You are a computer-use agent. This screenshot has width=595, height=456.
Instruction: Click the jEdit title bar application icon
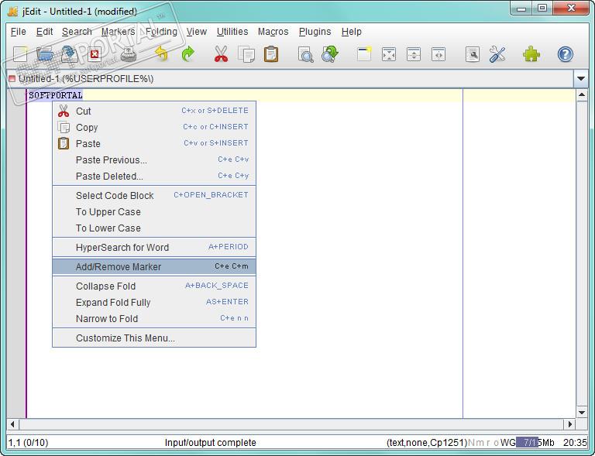13,11
